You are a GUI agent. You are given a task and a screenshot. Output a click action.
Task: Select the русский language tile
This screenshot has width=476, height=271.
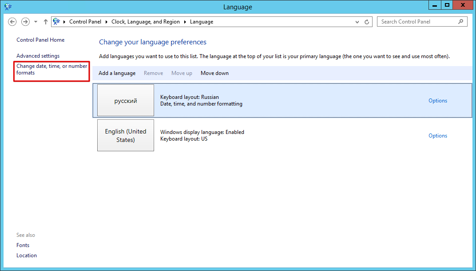pos(126,100)
